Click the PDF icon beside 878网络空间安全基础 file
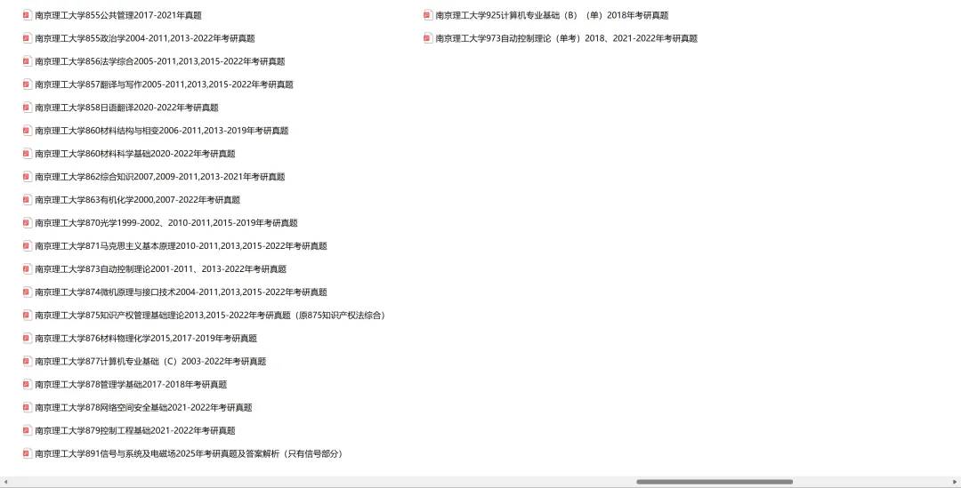Screen dimensions: 961x488 click(x=27, y=407)
